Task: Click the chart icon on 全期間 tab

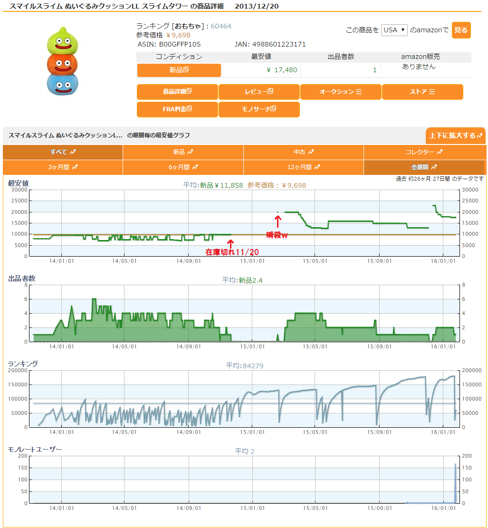Action: click(x=434, y=167)
